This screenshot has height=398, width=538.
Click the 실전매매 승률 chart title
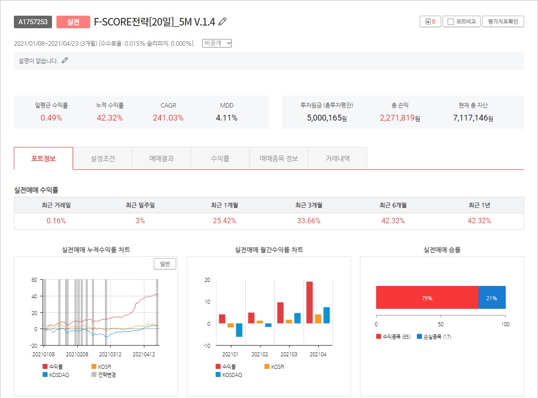[442, 250]
